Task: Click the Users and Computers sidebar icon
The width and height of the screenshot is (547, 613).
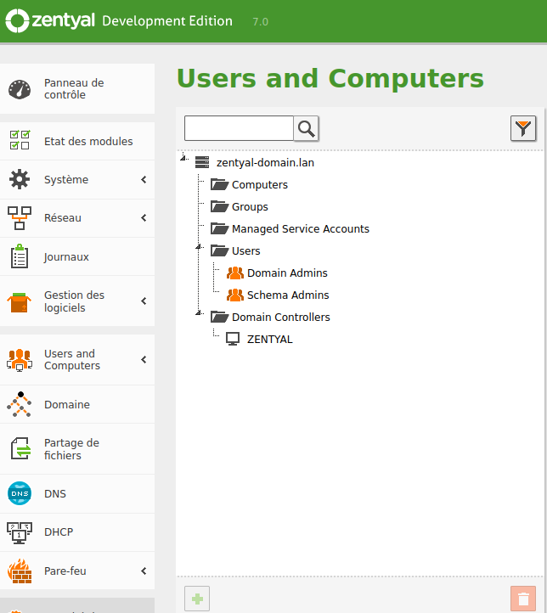Action: tap(20, 360)
